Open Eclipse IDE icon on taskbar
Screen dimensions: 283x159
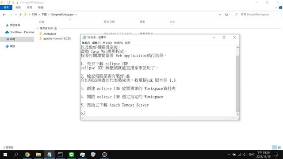(104, 155)
